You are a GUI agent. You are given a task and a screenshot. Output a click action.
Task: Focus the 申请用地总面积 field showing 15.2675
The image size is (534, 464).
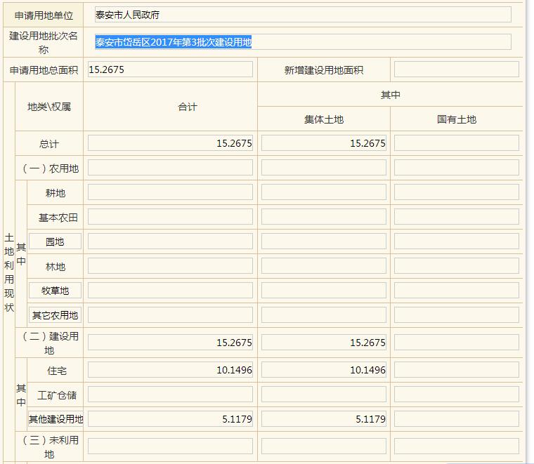click(170, 69)
